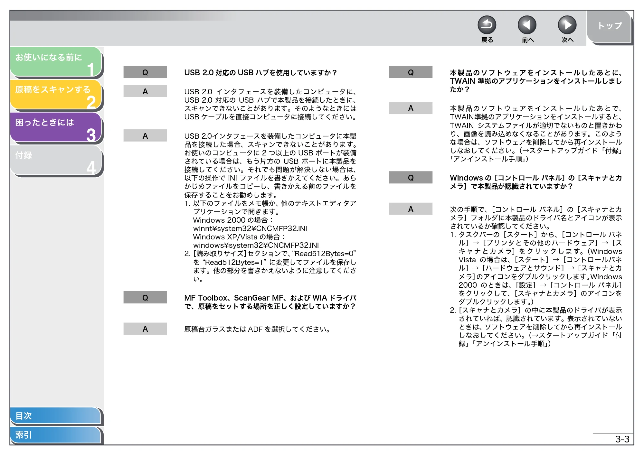
Task: Open the トップ tab
Action: click(x=609, y=26)
